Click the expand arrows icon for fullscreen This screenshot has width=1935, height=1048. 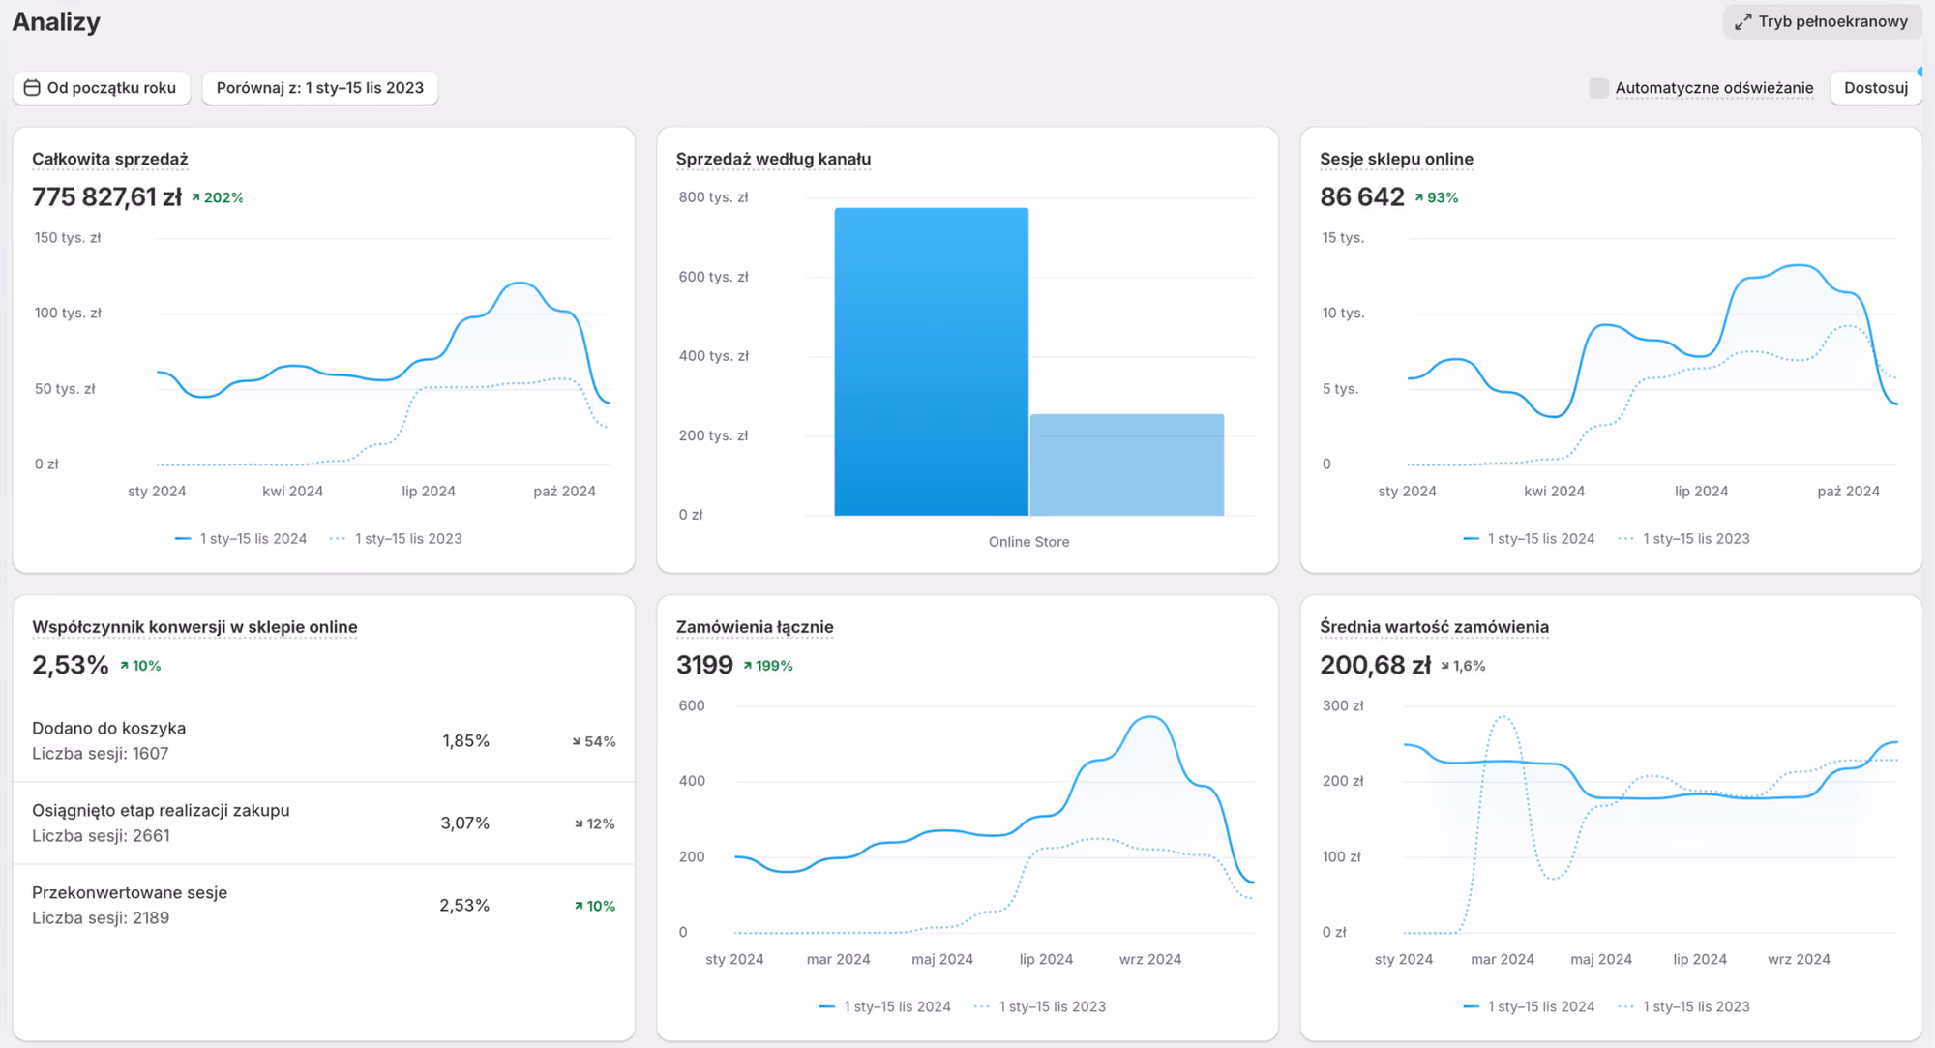pos(1742,21)
